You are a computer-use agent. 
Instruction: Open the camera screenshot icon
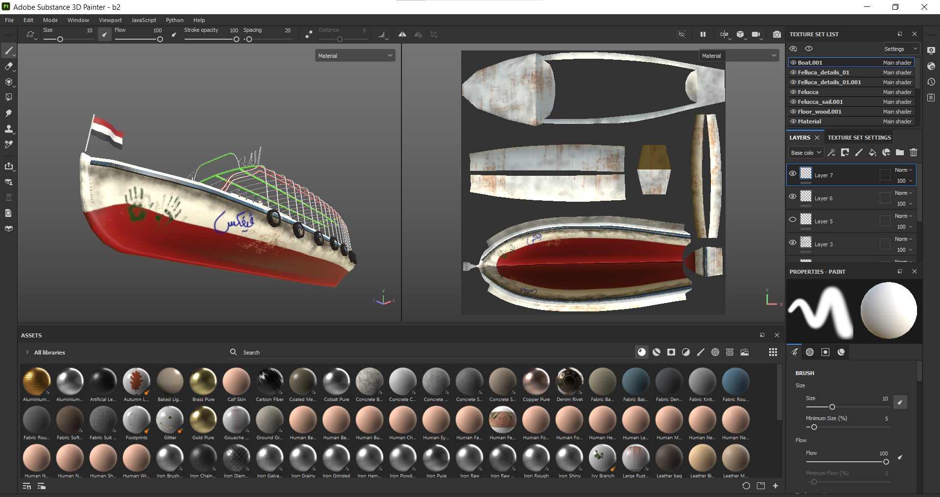click(777, 34)
